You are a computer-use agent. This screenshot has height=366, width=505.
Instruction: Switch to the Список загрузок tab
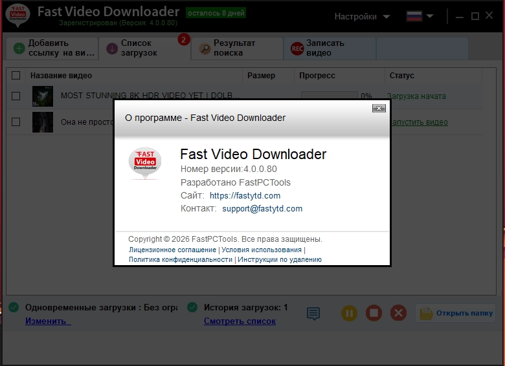[x=145, y=48]
